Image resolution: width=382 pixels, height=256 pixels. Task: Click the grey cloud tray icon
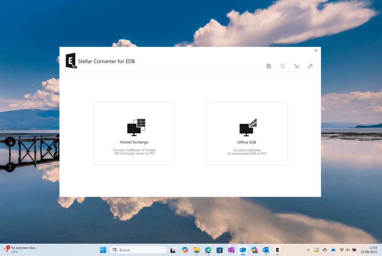click(x=325, y=250)
